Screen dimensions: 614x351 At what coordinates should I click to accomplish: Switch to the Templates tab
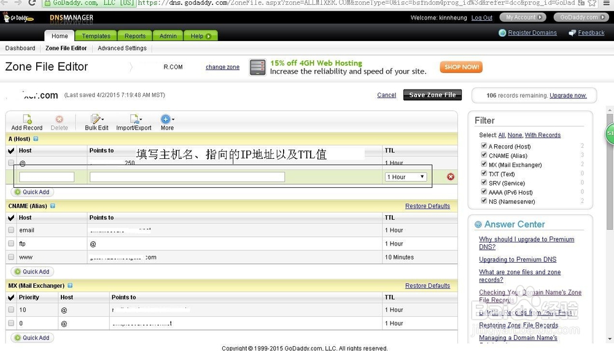tap(96, 36)
